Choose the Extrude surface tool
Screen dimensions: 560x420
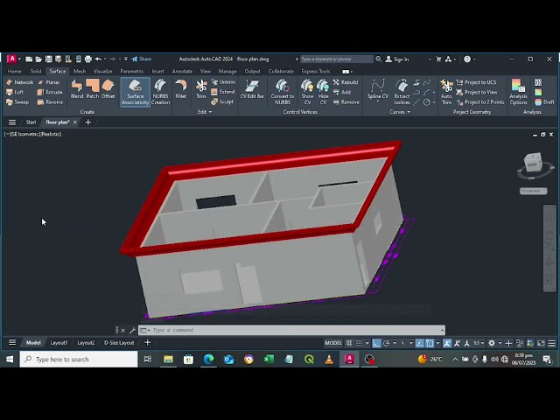coord(50,92)
